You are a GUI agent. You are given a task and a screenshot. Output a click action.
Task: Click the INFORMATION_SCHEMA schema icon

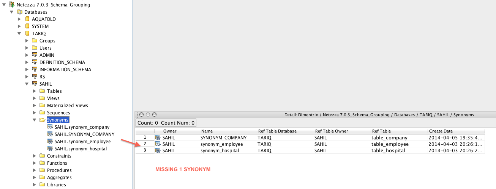[x=35, y=69]
